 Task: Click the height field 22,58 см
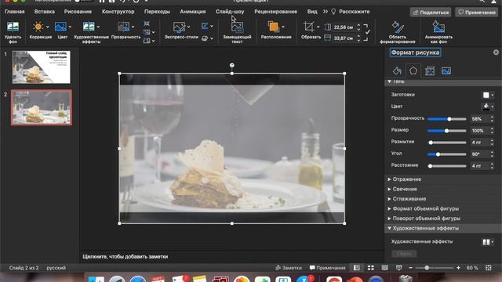(x=344, y=27)
